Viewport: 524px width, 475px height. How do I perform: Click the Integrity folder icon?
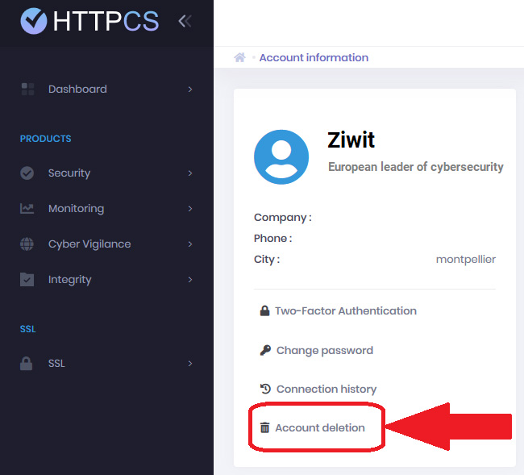27,279
